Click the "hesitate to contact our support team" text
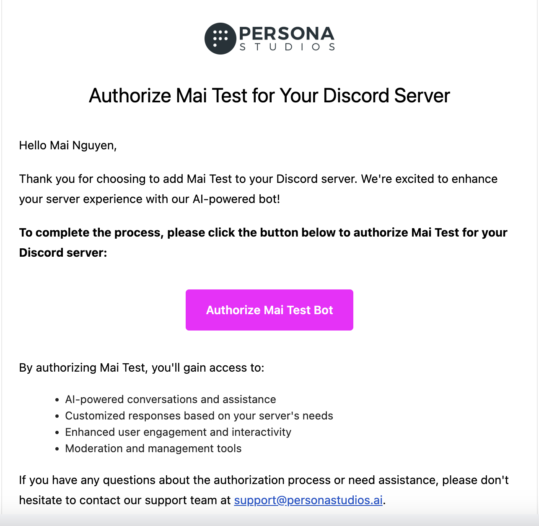Screen dimensions: 539x526 click(x=125, y=500)
